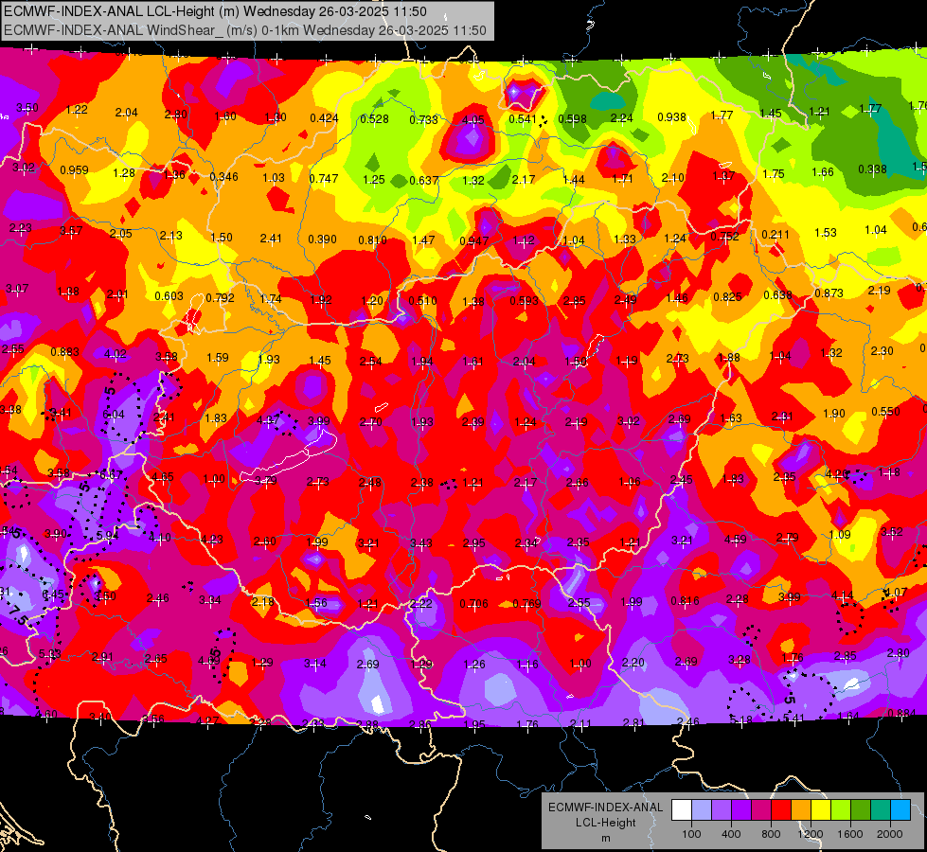Click the wind shear value 0.638
Screen dimensions: 927x852
778,295
